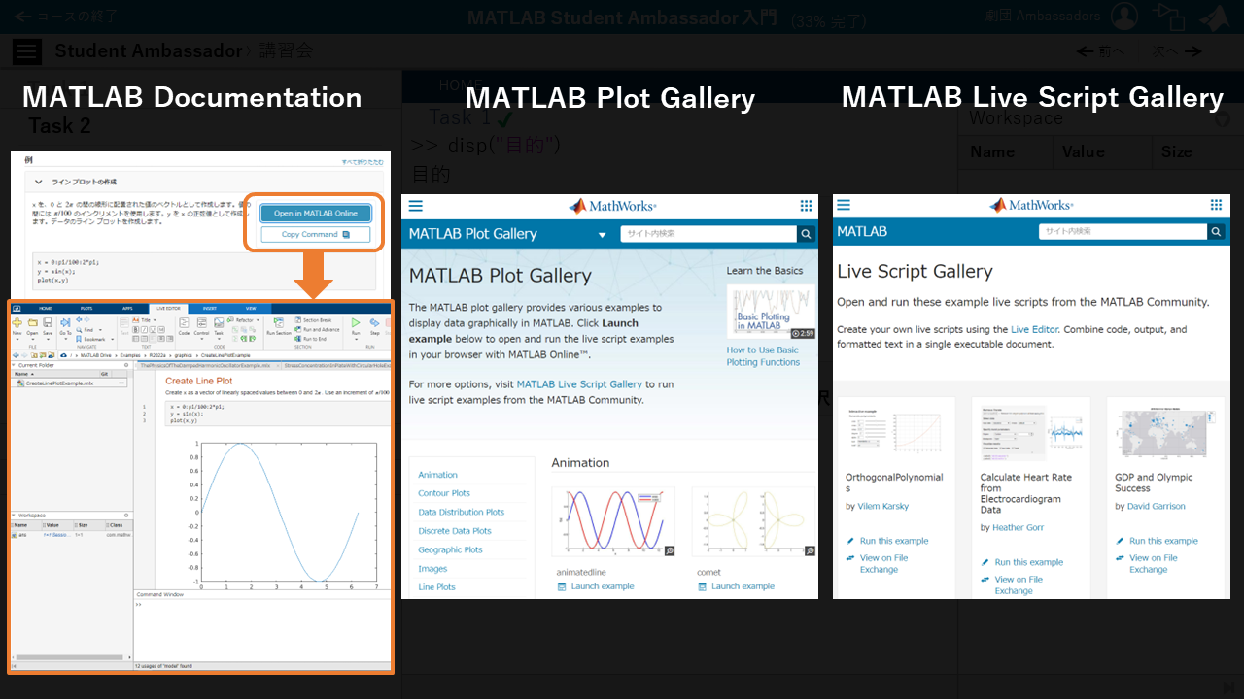This screenshot has width=1244, height=699.
Task: Click green Run icon in MATLAB toolstrip
Action: click(356, 322)
